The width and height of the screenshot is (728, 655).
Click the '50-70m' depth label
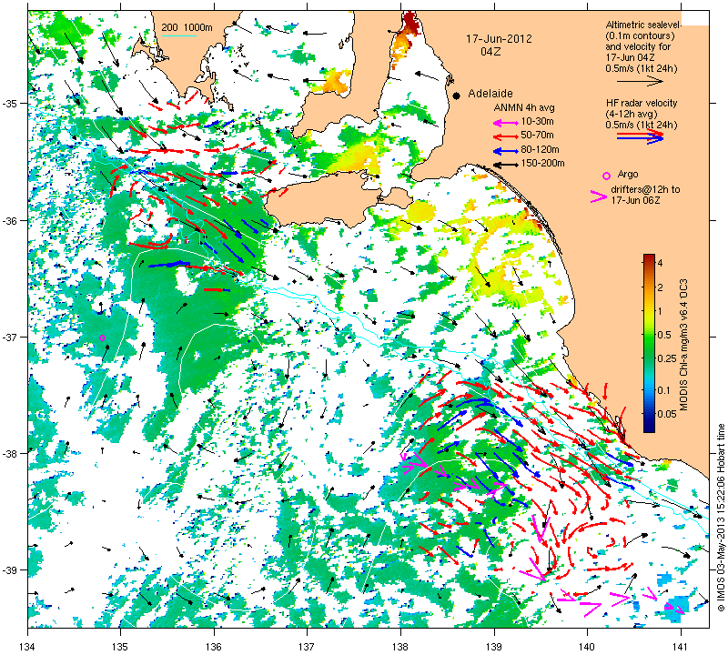click(537, 136)
